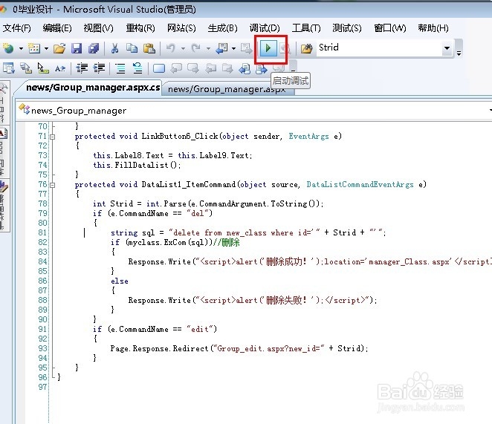
Task: Open the 调试(D) menu
Action: coord(265,28)
